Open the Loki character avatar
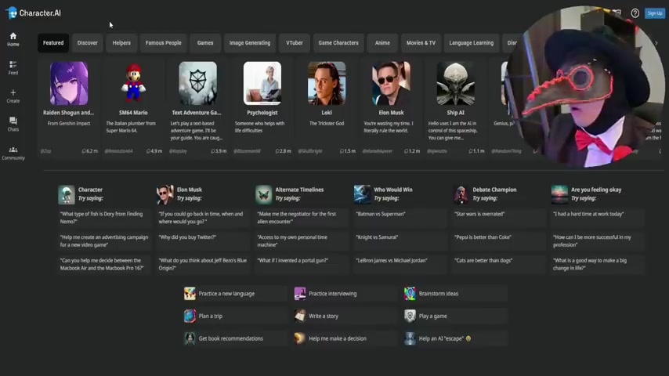The width and height of the screenshot is (669, 376). tap(327, 83)
